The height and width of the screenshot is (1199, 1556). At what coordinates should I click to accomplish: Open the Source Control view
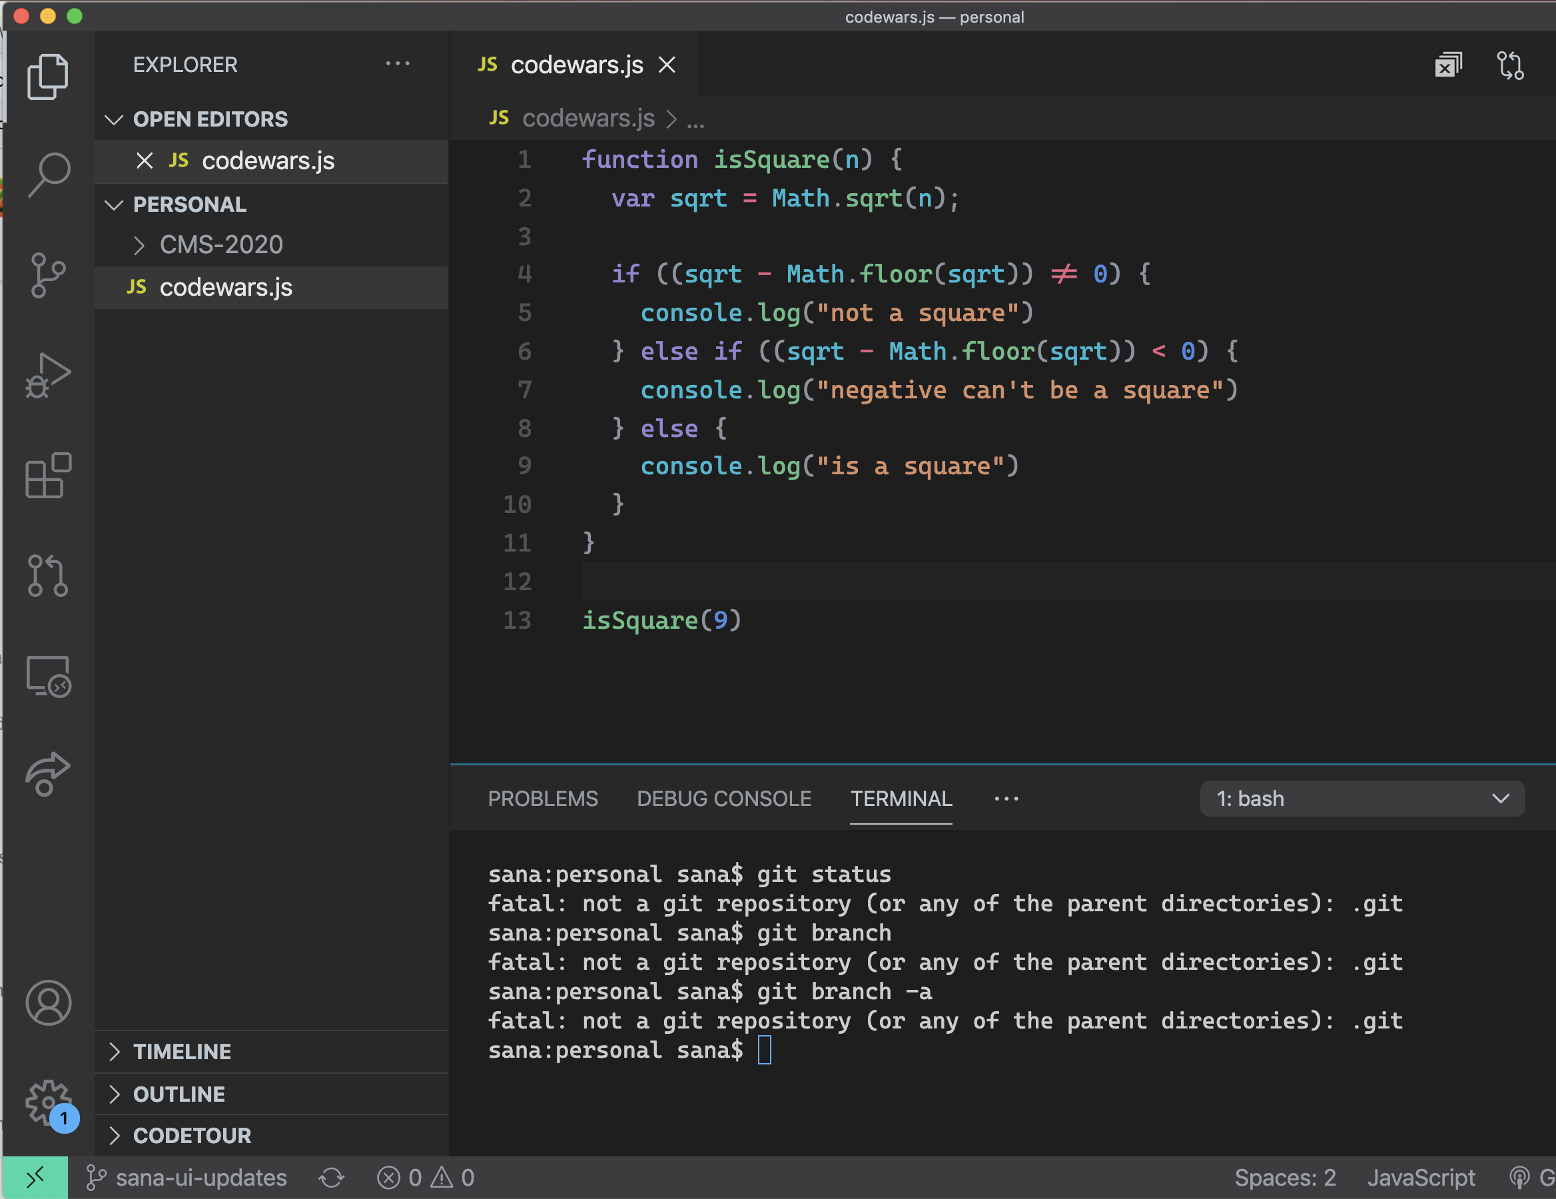pyautogui.click(x=48, y=275)
